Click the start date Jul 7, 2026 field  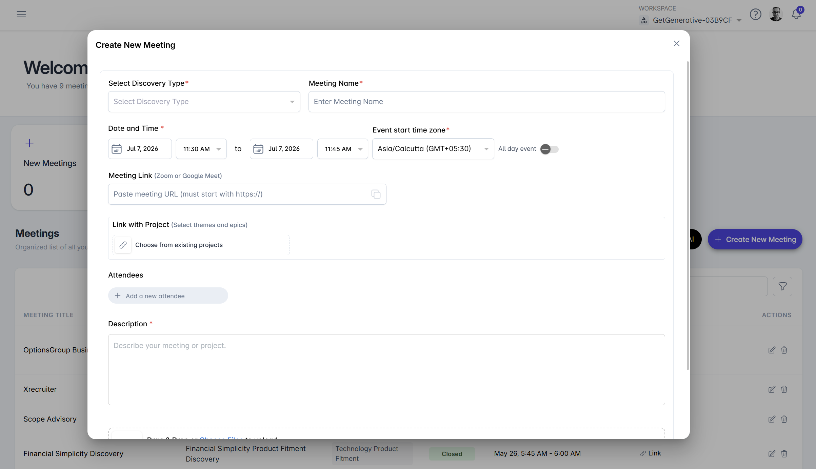(140, 149)
